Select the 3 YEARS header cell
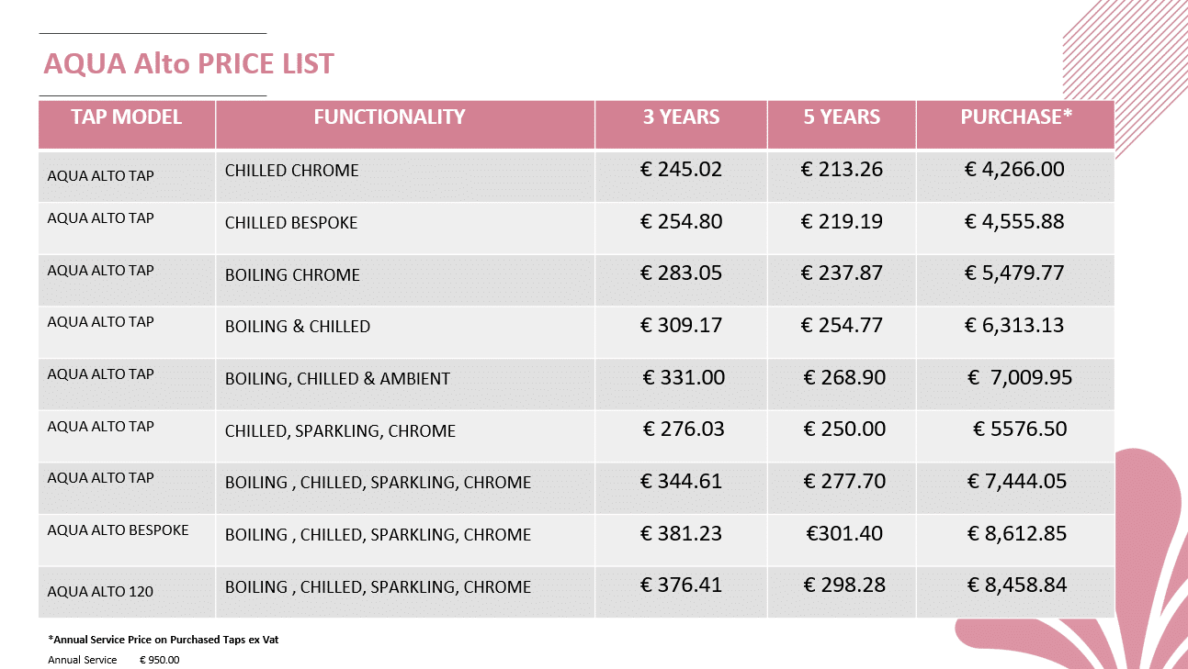This screenshot has height=669, width=1188. pyautogui.click(x=681, y=124)
